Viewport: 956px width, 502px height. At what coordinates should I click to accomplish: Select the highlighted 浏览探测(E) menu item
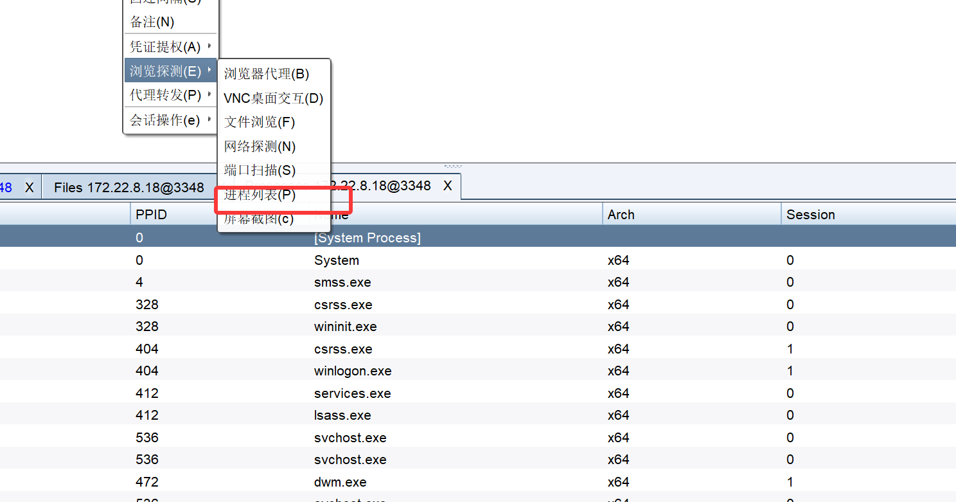(170, 71)
